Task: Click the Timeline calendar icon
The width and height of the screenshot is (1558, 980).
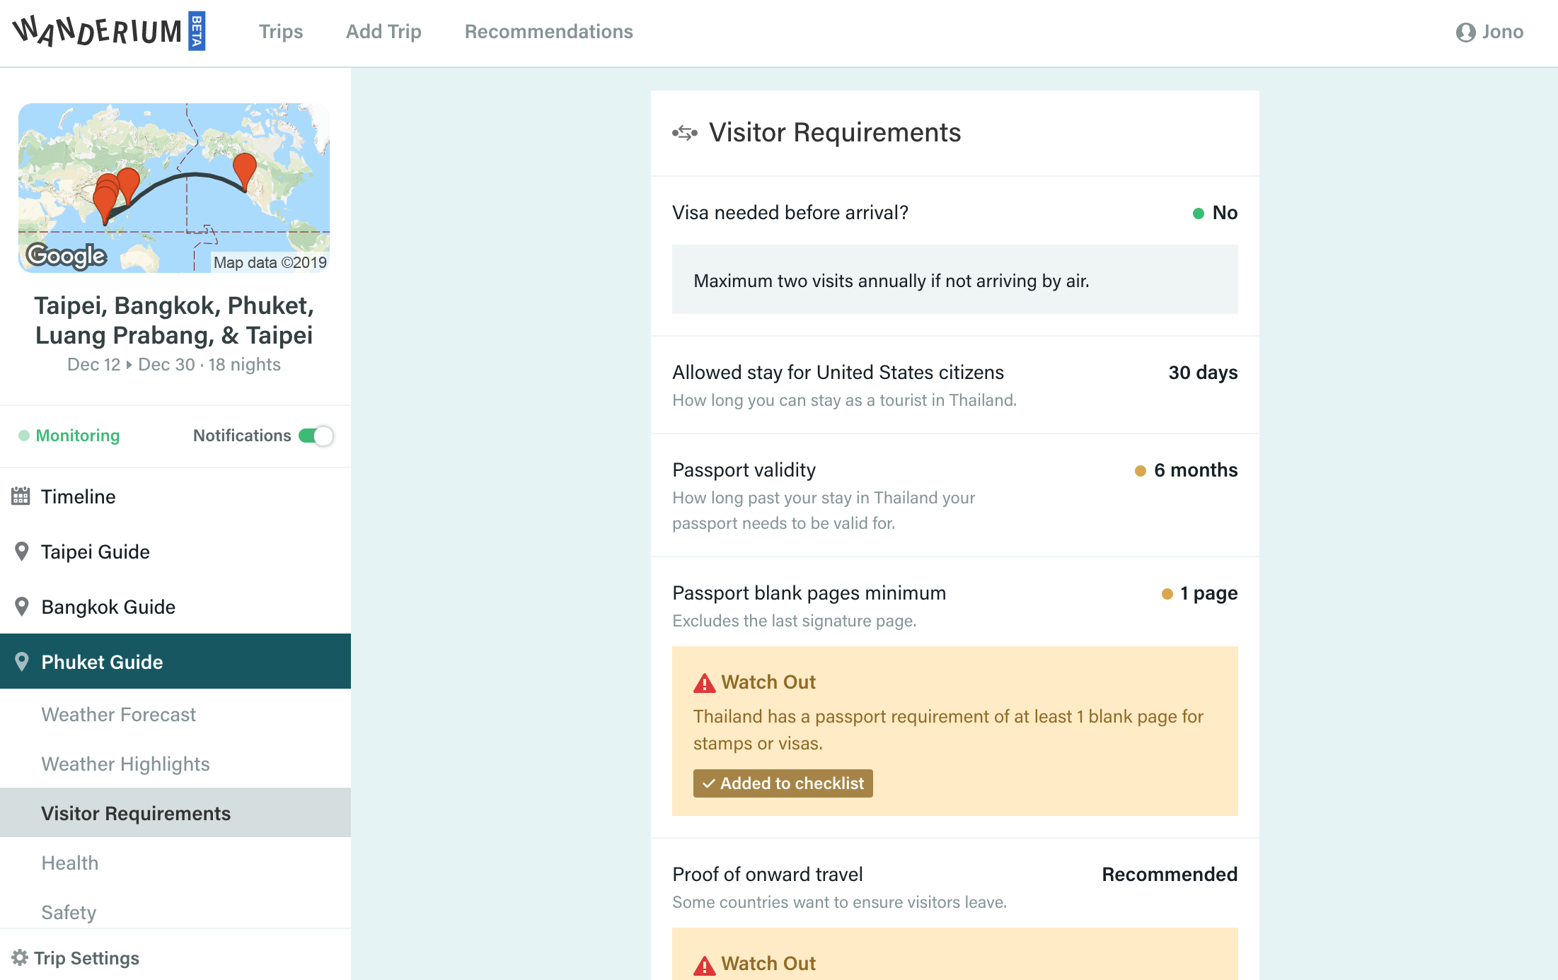Action: pos(21,496)
